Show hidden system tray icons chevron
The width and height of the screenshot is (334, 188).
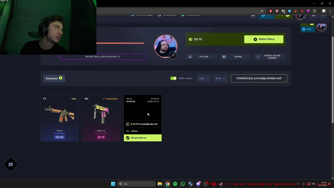click(298, 184)
